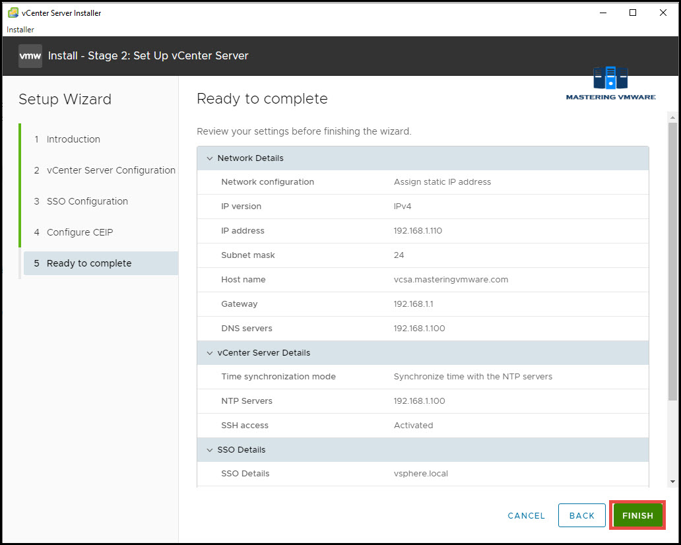The image size is (681, 545).
Task: Collapse the SSO Details section
Action: click(210, 450)
